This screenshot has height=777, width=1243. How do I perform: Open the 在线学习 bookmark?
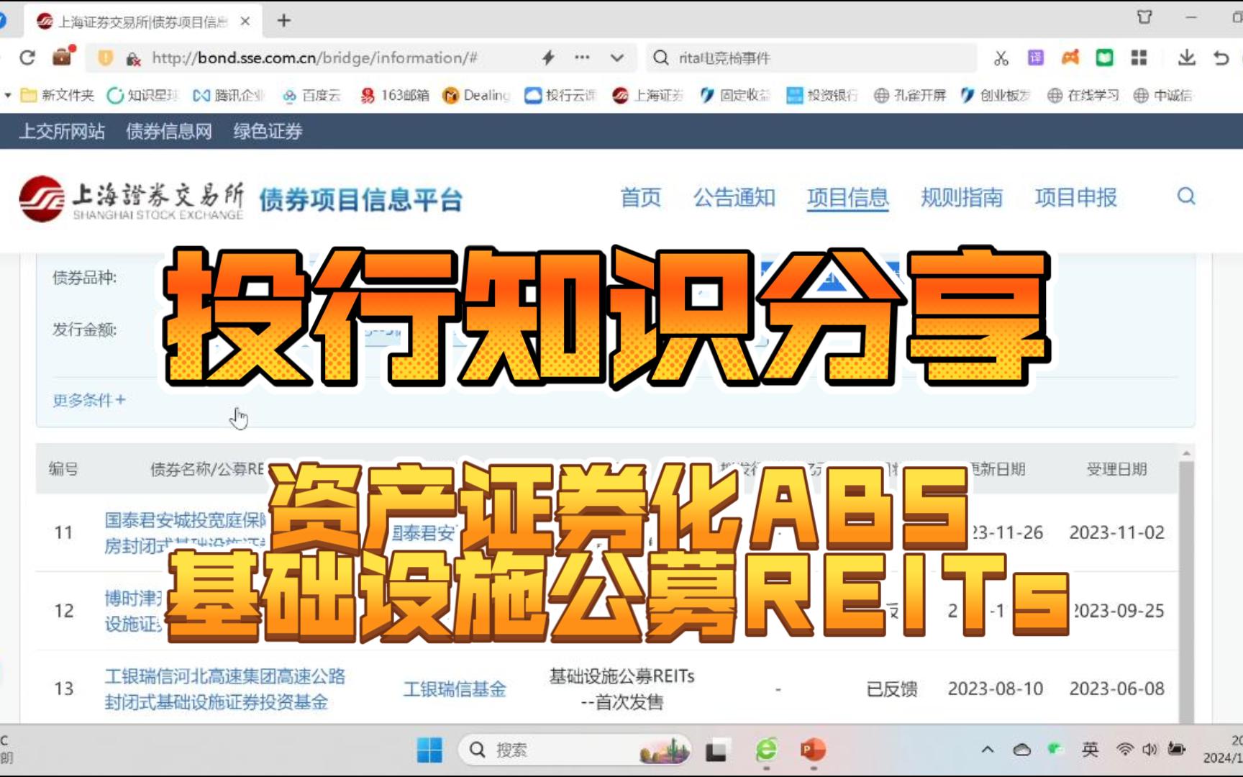(x=1083, y=95)
